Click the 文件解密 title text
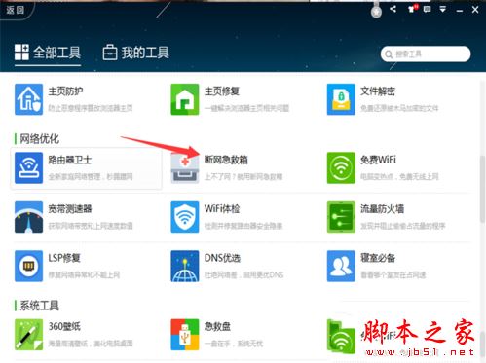Viewport: 486px width, 363px height. pyautogui.click(x=378, y=91)
